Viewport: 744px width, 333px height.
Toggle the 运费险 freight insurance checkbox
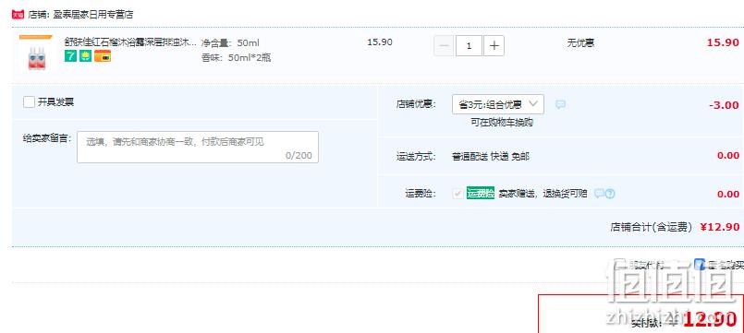tap(457, 194)
